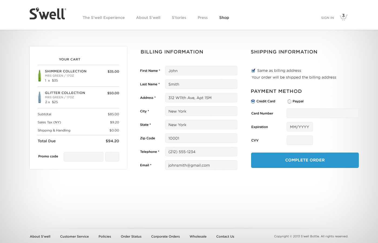Open The S'well Experience menu item
The height and width of the screenshot is (243, 378).
click(x=104, y=18)
